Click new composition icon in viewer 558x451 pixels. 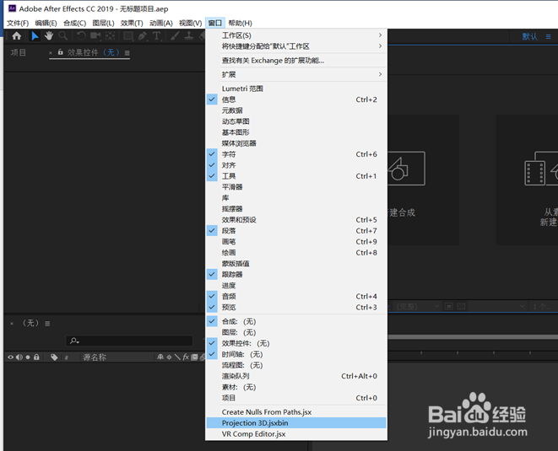tap(406, 169)
